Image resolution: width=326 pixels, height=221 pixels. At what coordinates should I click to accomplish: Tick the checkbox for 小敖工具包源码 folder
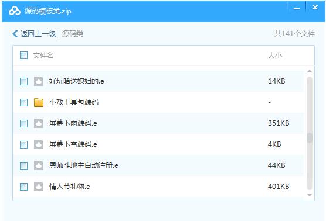[x=23, y=103]
